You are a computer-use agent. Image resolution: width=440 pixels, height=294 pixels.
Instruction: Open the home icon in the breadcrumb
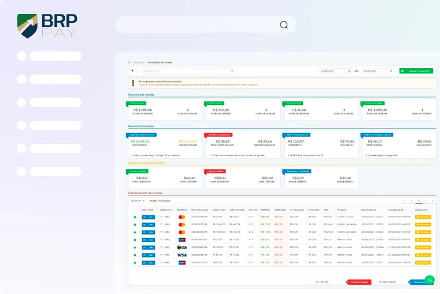130,62
